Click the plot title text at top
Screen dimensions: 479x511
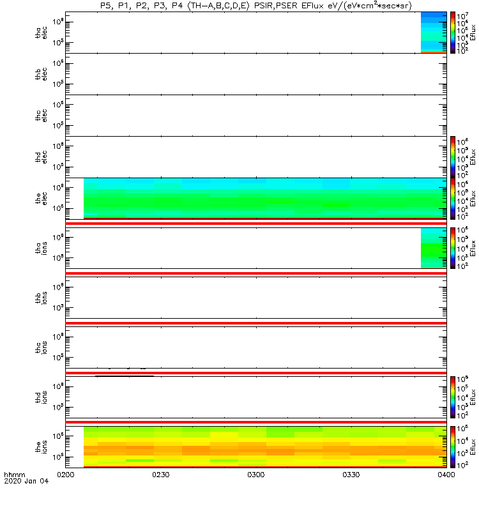coord(255,6)
